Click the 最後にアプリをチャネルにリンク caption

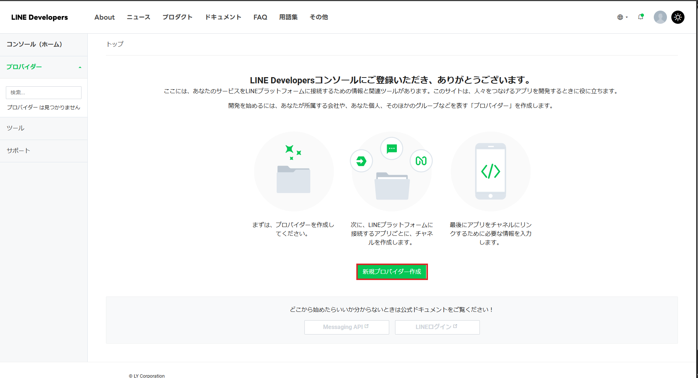(x=490, y=234)
